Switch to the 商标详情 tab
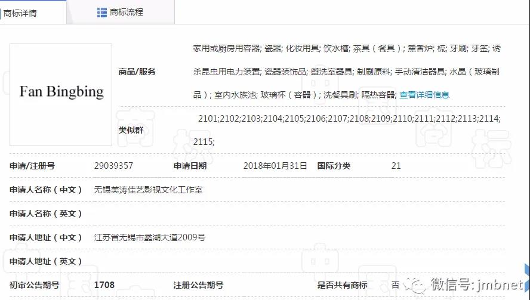The width and height of the screenshot is (530, 300). coord(33,13)
